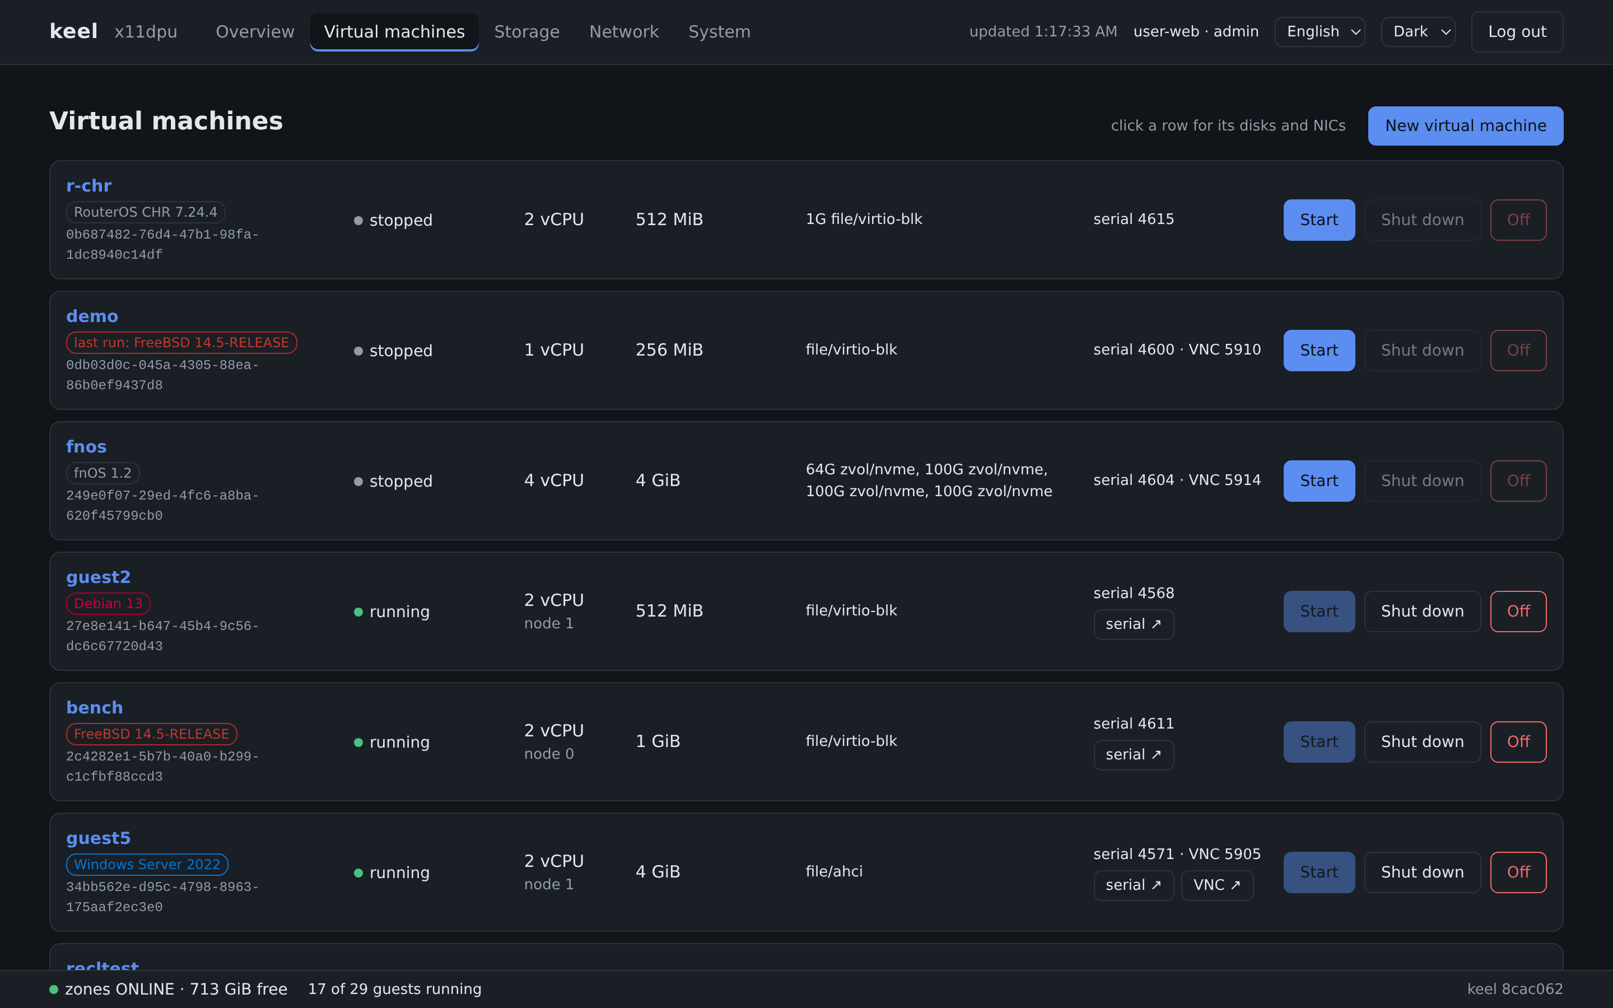Click the fnOS 1.2 badge
The width and height of the screenshot is (1613, 1008).
tap(102, 473)
